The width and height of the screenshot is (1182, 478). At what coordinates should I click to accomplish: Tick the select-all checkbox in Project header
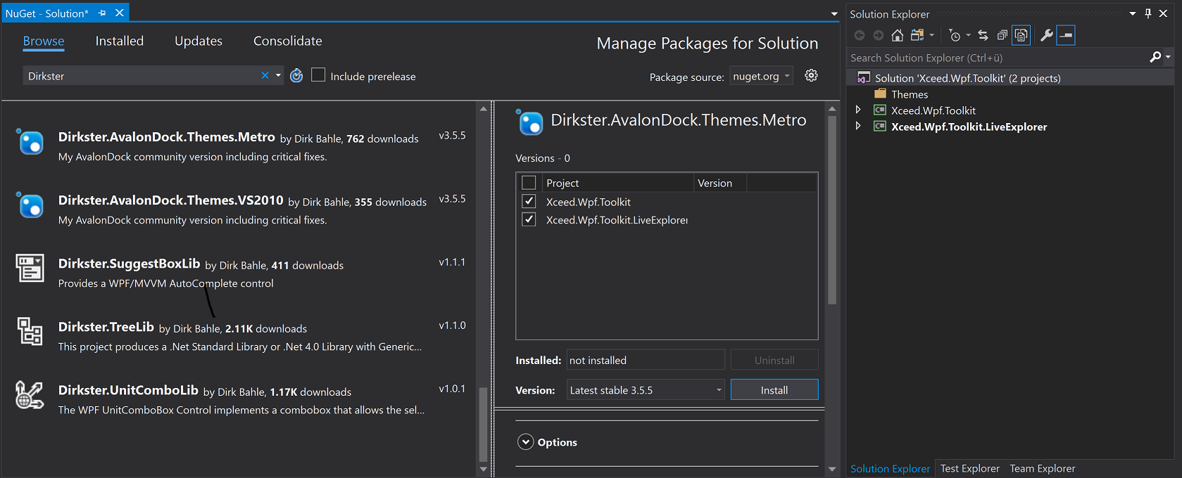(x=529, y=183)
